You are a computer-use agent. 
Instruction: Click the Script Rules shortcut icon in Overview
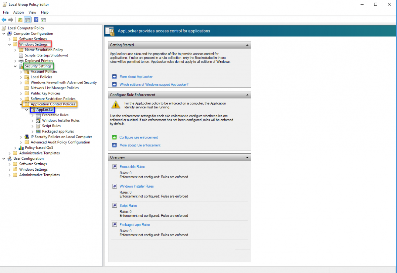tap(114, 205)
